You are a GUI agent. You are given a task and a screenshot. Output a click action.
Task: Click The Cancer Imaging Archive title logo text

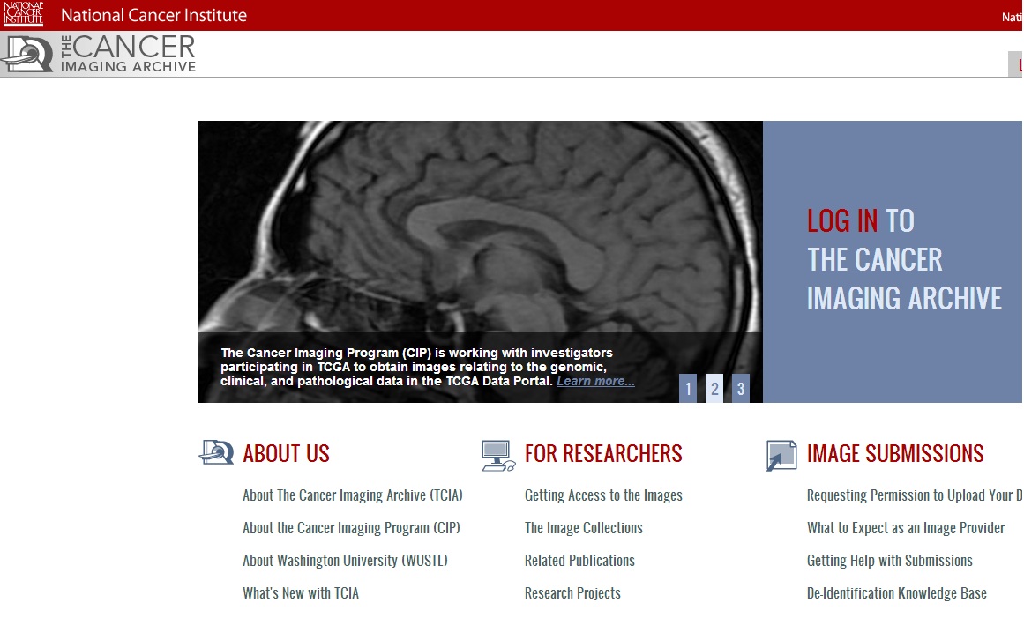point(128,54)
